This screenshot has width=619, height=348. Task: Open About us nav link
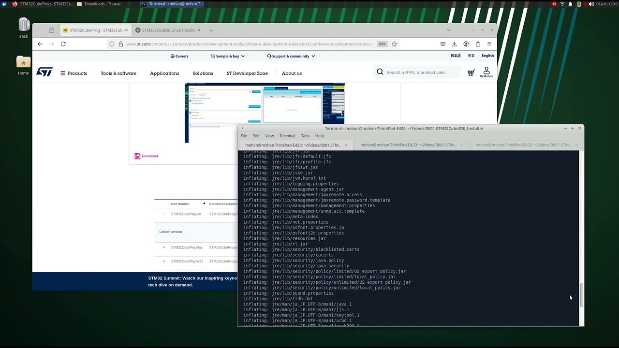tap(292, 73)
